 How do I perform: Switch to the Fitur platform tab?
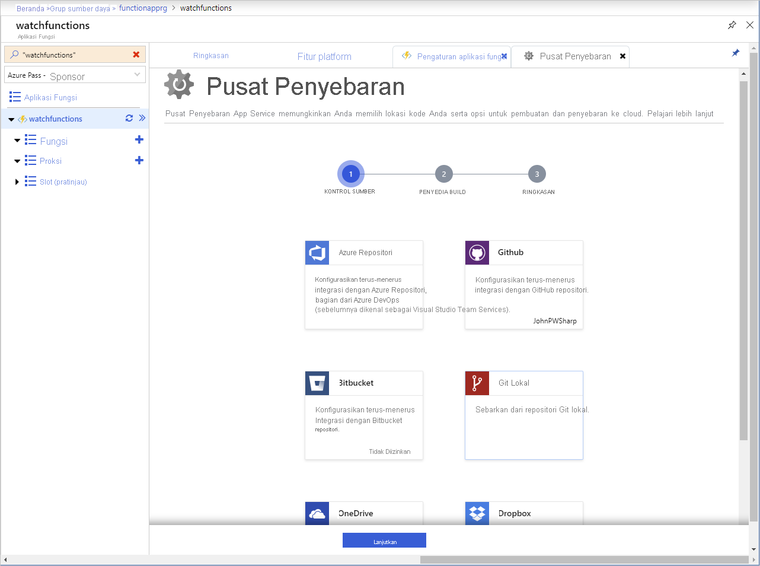[x=324, y=56]
